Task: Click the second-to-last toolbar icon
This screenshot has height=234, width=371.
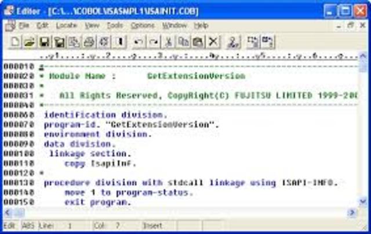Action: 253,42
